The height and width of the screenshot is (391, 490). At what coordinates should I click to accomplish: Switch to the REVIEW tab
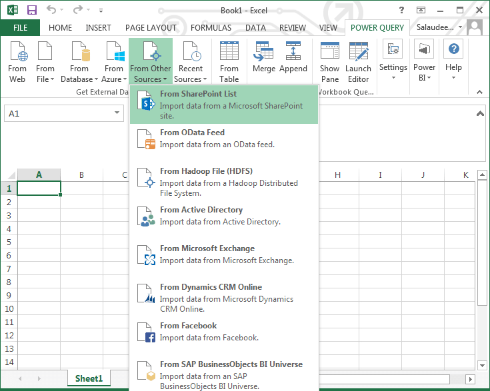click(x=293, y=28)
